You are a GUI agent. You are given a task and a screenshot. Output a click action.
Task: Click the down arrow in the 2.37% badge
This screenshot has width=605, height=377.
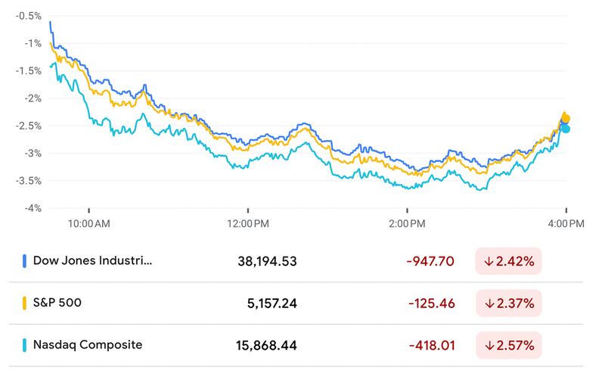(x=489, y=304)
